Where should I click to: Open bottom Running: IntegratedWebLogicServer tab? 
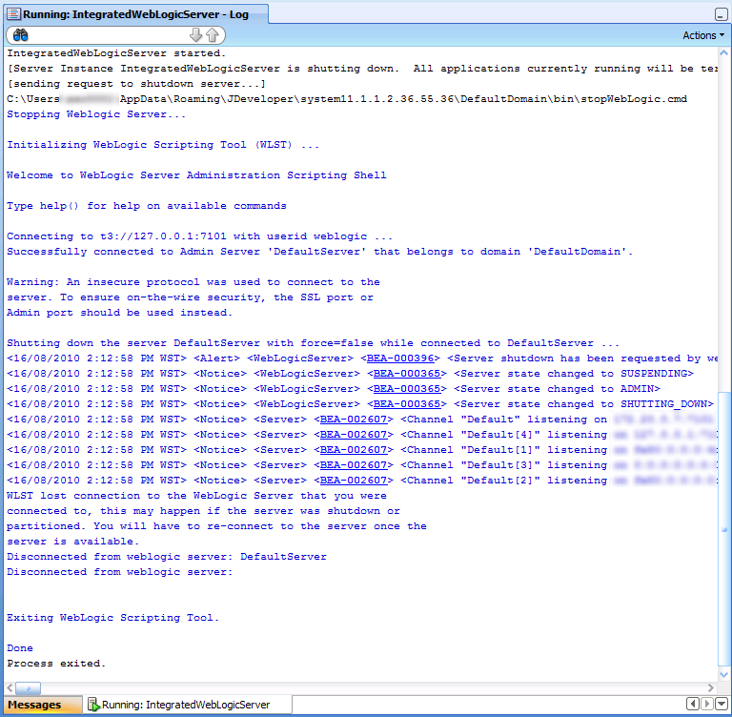[x=186, y=705]
